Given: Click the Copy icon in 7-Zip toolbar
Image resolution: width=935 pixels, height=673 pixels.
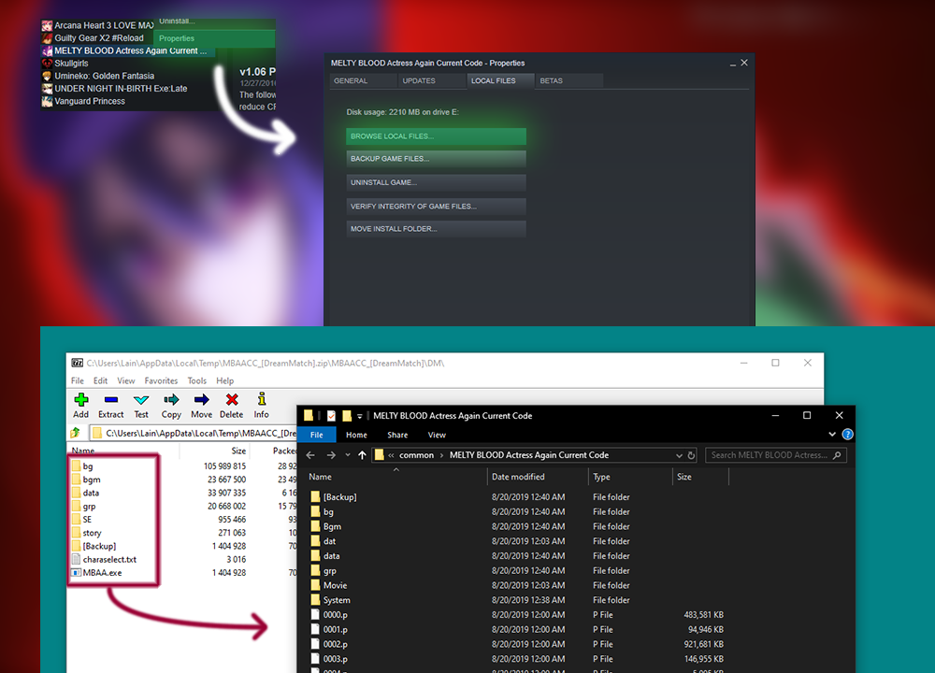Looking at the screenshot, I should tap(171, 399).
